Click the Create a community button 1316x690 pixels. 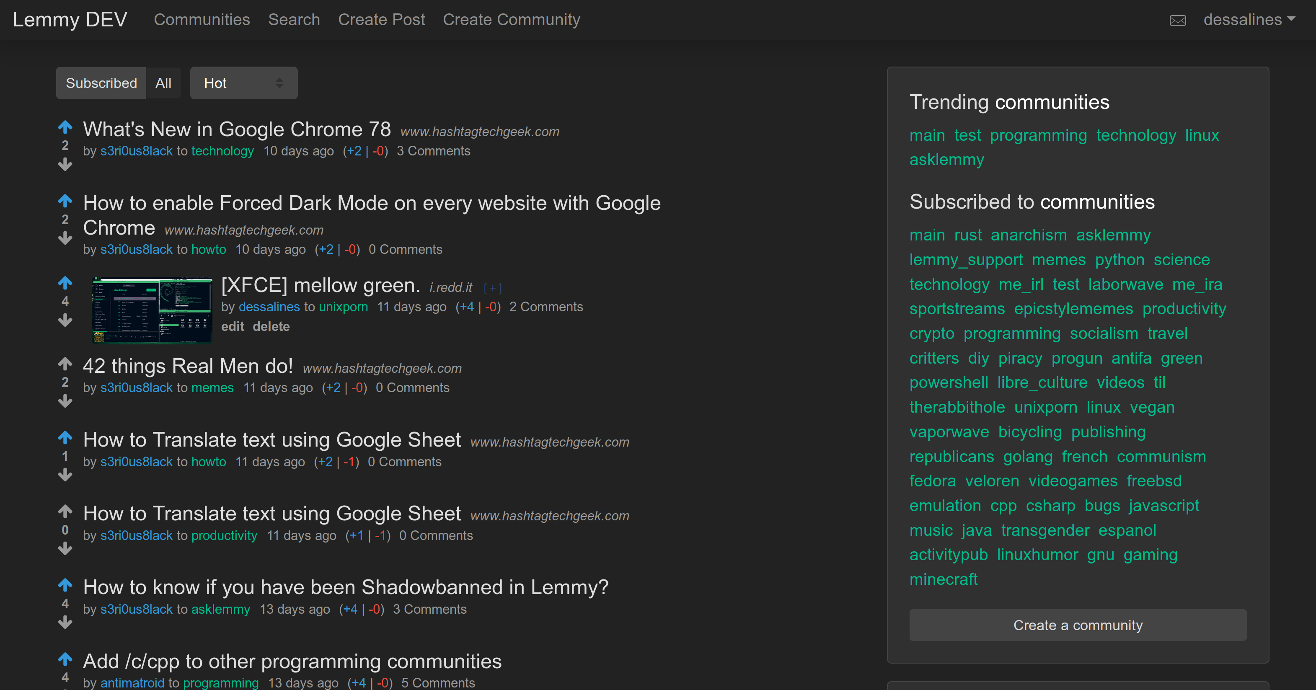point(1078,625)
